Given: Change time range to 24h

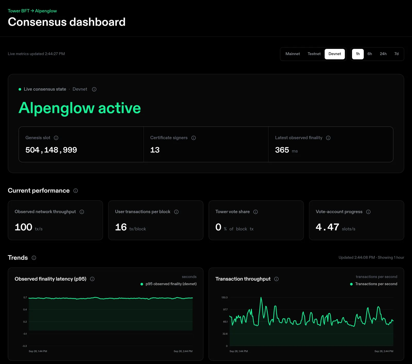Looking at the screenshot, I should (383, 54).
